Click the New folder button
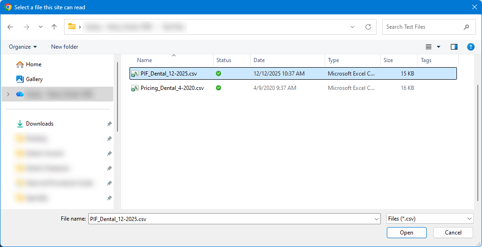482x247 pixels. (x=65, y=47)
